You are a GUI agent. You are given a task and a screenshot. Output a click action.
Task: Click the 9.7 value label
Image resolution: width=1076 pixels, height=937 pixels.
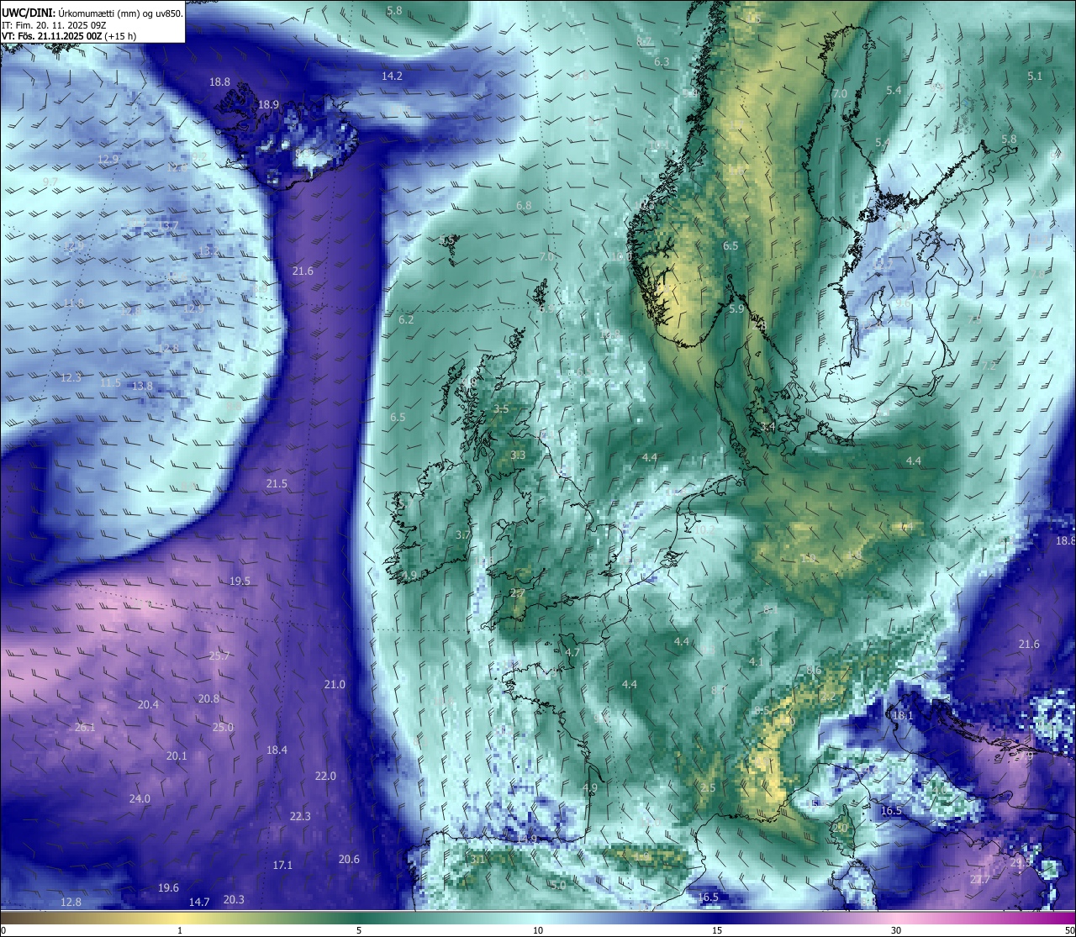pos(50,182)
